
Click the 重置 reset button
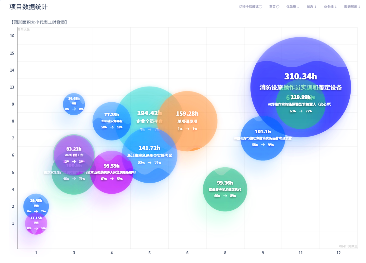pyautogui.click(x=274, y=7)
